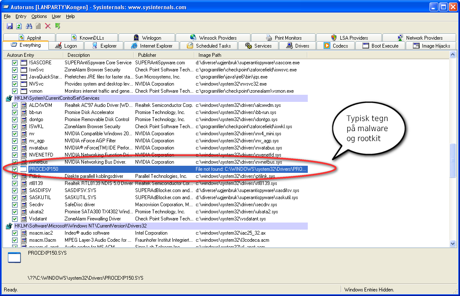460x296 pixels.
Task: Select the 'Intel Corporation' publisher cell
Action: point(151,233)
